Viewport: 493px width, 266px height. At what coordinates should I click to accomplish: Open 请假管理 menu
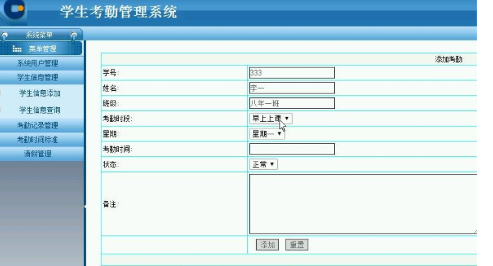[42, 154]
